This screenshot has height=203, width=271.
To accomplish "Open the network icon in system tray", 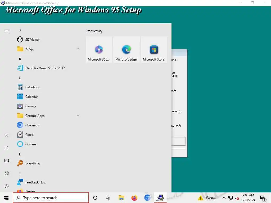I will pos(231,198).
